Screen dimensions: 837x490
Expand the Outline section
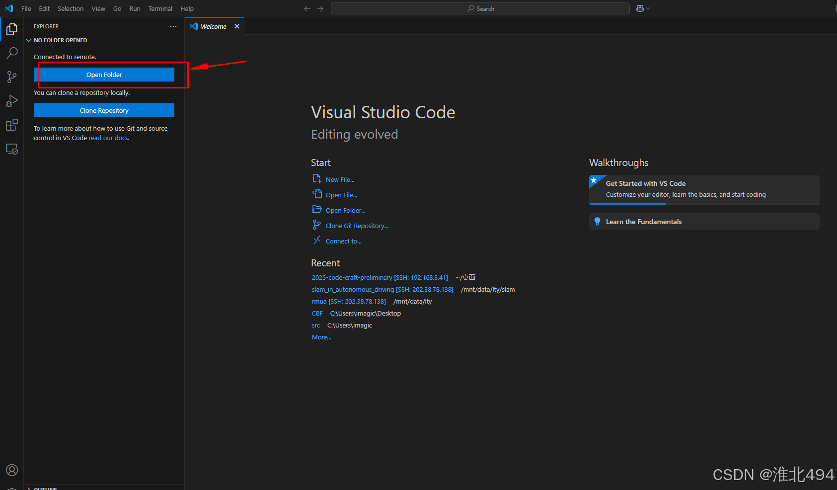tap(104, 488)
